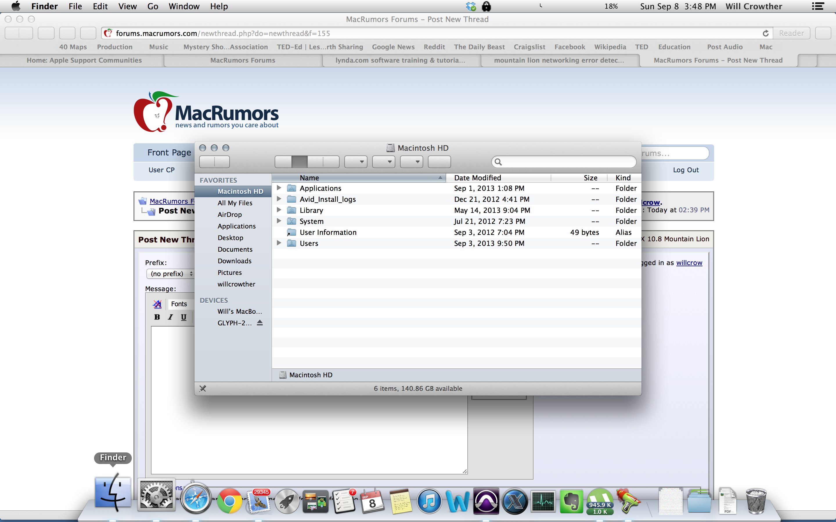Open the blue folder stack in Dock
Screen dimensions: 836x522
(699, 501)
